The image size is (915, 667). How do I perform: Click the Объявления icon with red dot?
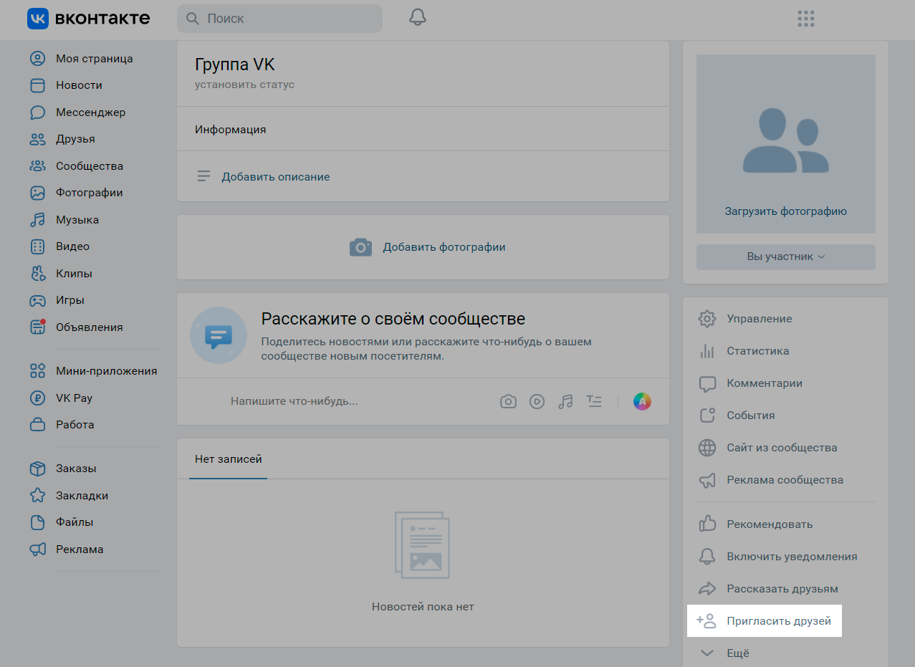37,327
